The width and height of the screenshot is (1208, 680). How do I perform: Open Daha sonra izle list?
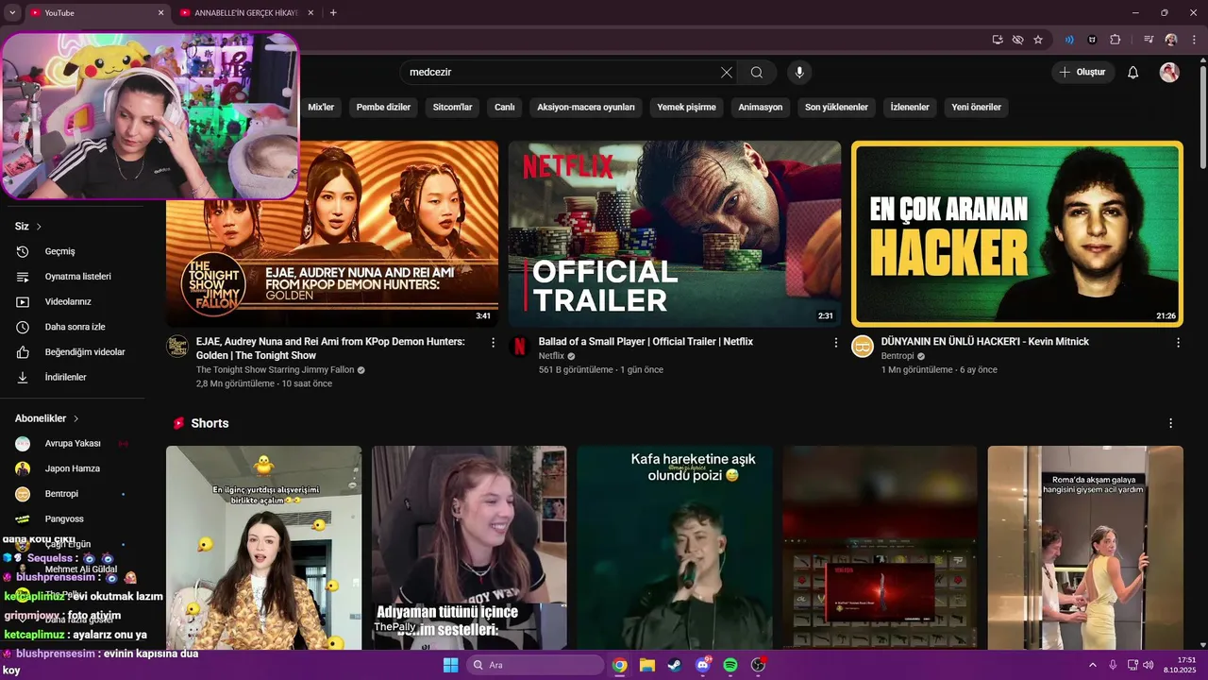pos(74,327)
